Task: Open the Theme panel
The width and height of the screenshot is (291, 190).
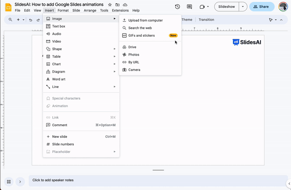Action: [x=187, y=20]
